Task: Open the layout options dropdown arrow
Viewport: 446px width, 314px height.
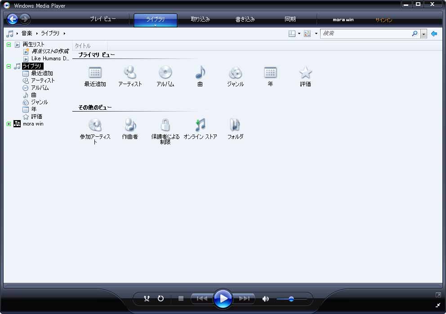Action: (x=299, y=34)
